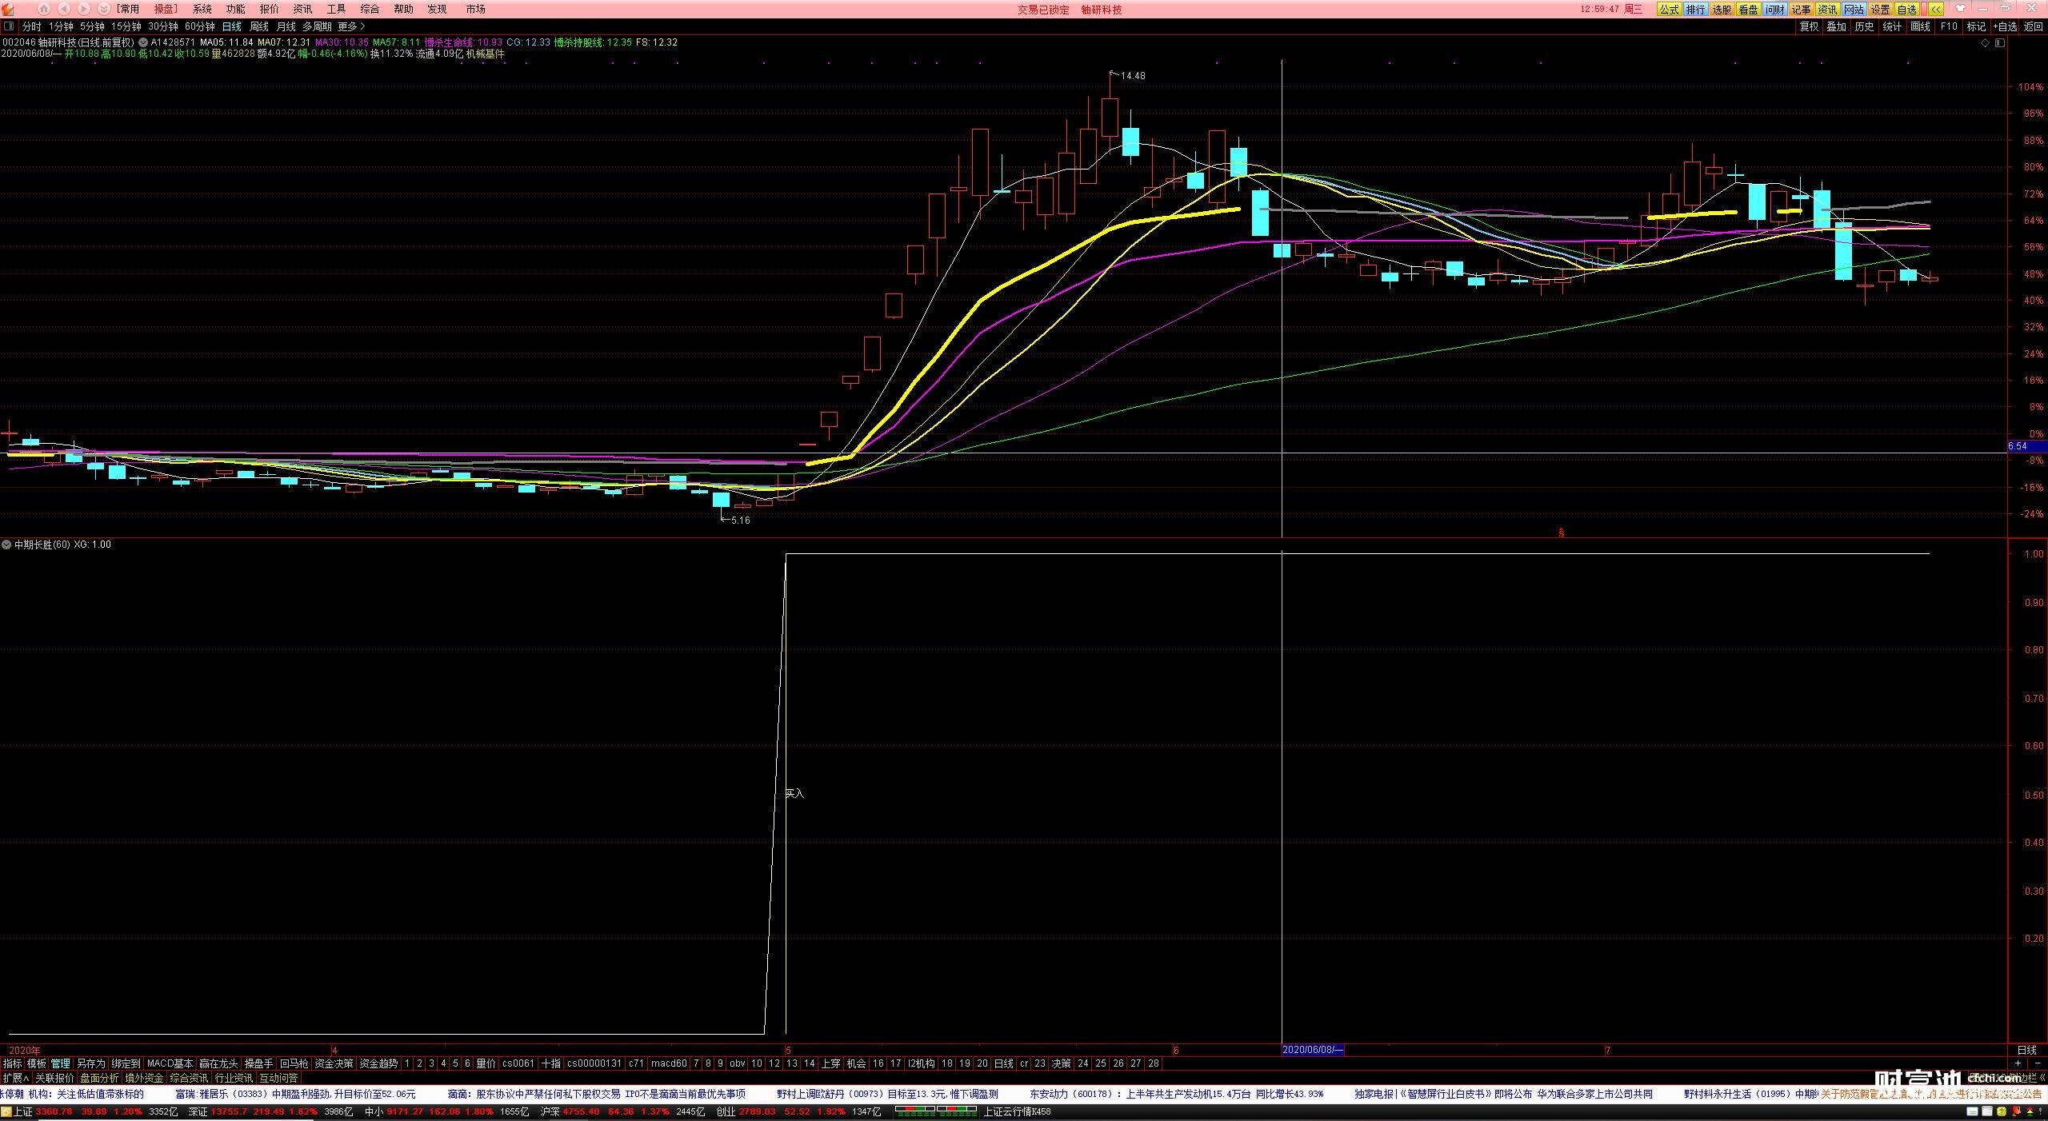Screen dimensions: 2048x1121
Task: Open the 工具 menu
Action: 336,9
